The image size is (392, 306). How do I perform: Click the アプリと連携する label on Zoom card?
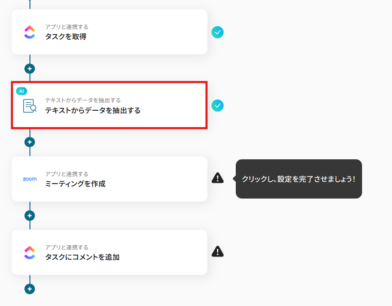[x=67, y=174]
